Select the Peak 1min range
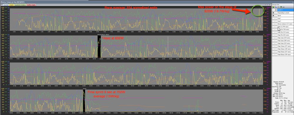Viewport: 294px width, 115px height. tap(285, 38)
